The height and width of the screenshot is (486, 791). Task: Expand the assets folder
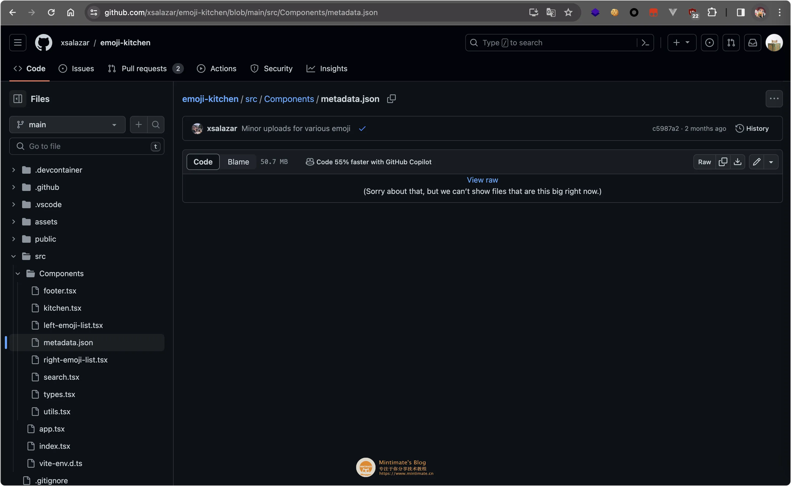pos(13,222)
